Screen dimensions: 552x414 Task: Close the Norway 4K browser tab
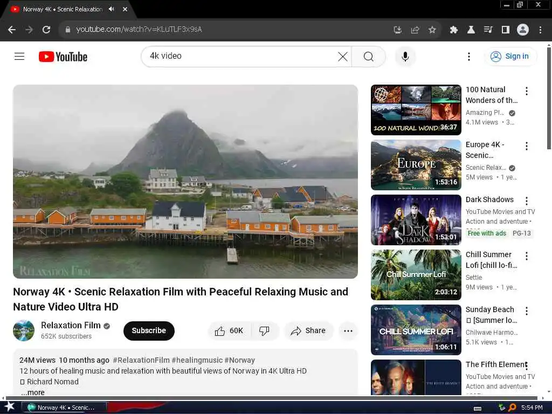(125, 9)
